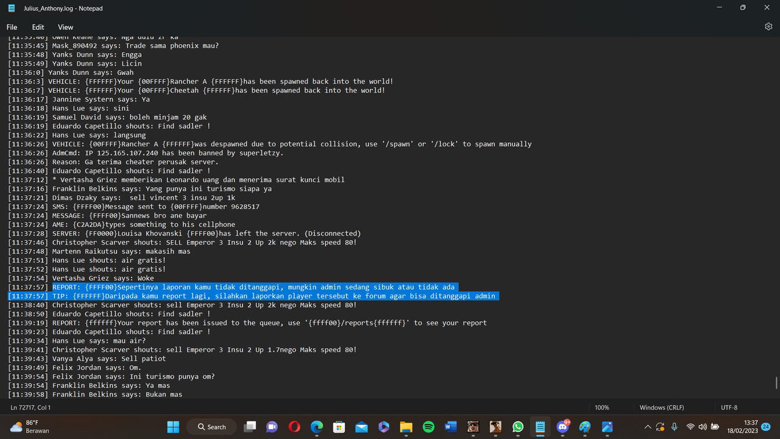Open WhatsApp from the taskbar
The image size is (780, 439).
(518, 427)
